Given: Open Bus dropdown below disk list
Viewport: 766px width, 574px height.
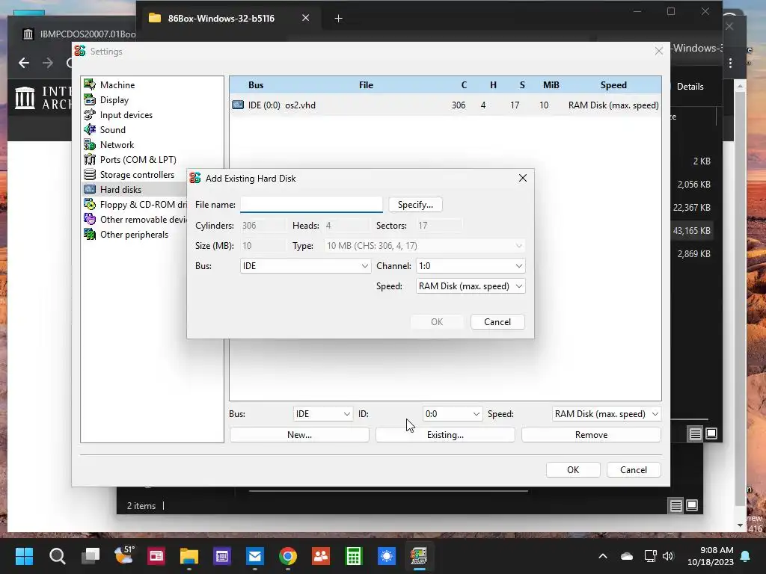Looking at the screenshot, I should click(323, 414).
